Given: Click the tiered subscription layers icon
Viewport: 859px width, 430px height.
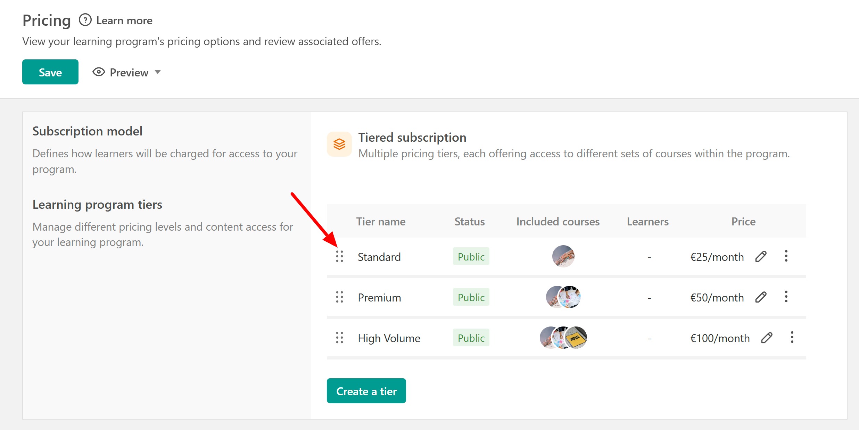Looking at the screenshot, I should point(339,144).
